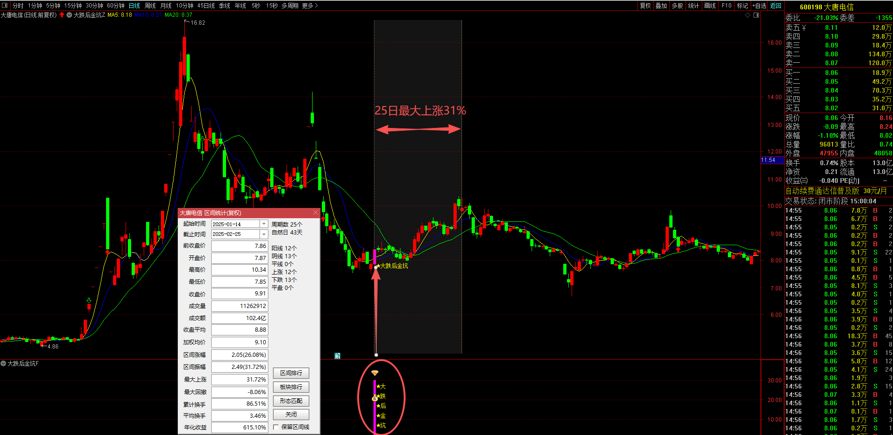The image size is (893, 435).
Task: Click the diamond icon at chart top right
Action: [x=748, y=15]
